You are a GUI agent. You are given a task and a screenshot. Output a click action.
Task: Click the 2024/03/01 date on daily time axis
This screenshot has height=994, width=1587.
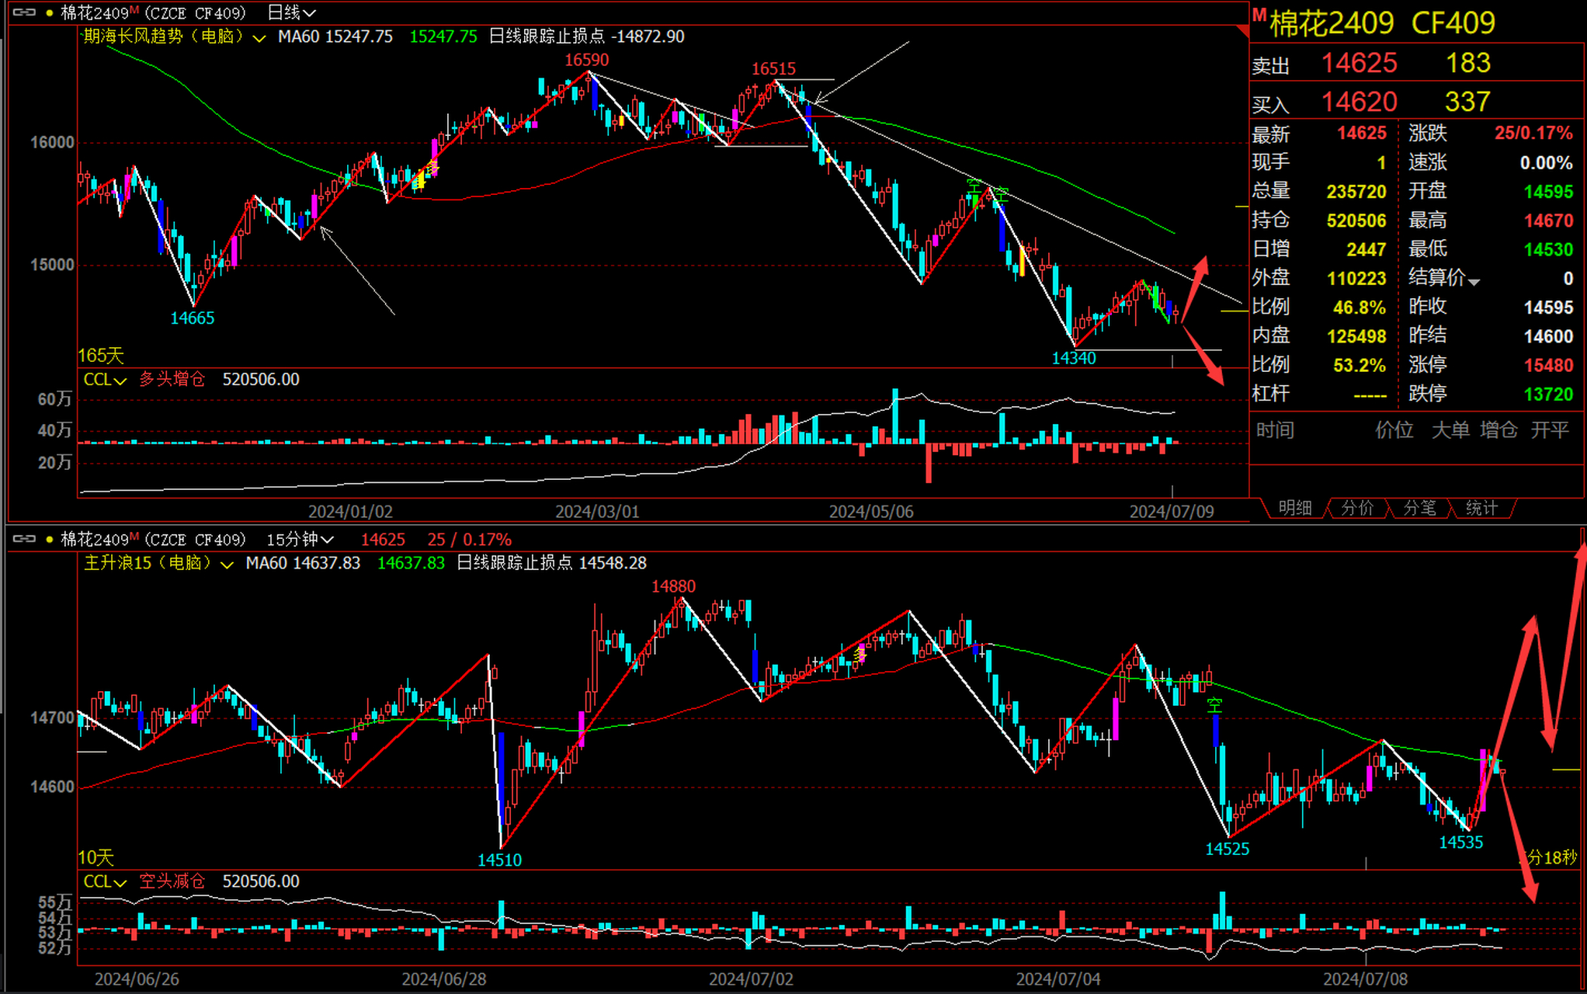pos(597,512)
